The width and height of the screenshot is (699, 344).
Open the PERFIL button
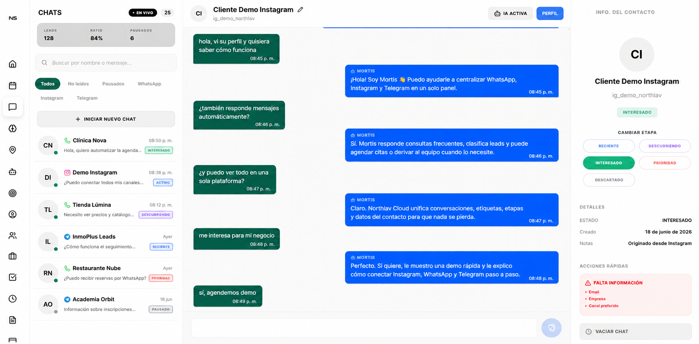click(550, 13)
